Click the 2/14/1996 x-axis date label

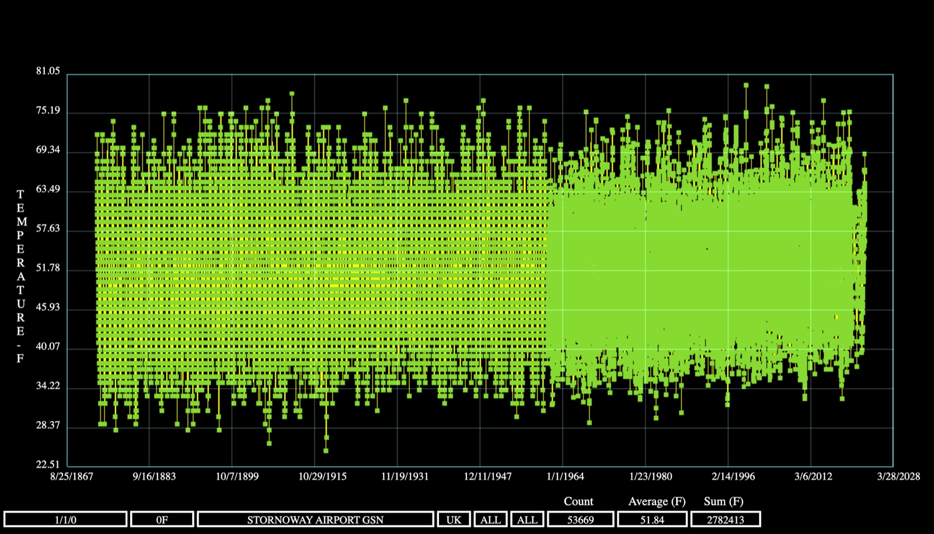point(733,476)
